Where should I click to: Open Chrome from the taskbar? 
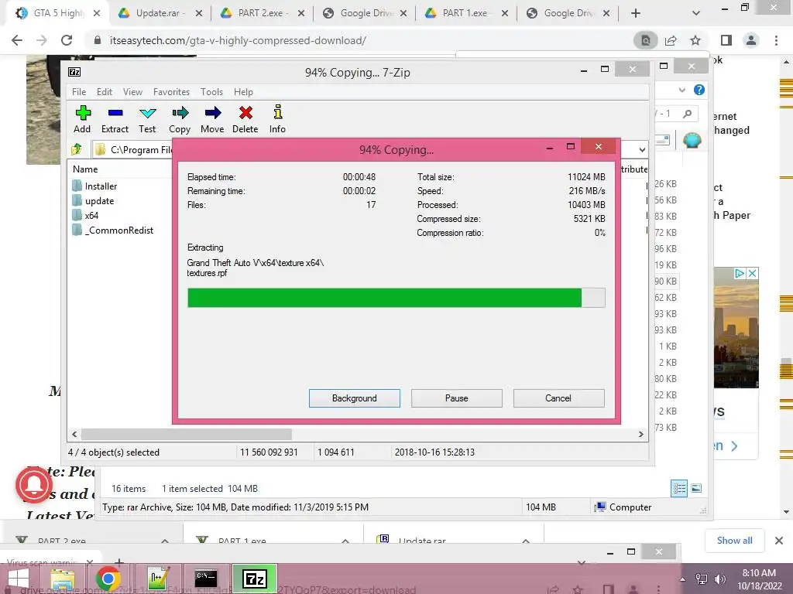[108, 579]
